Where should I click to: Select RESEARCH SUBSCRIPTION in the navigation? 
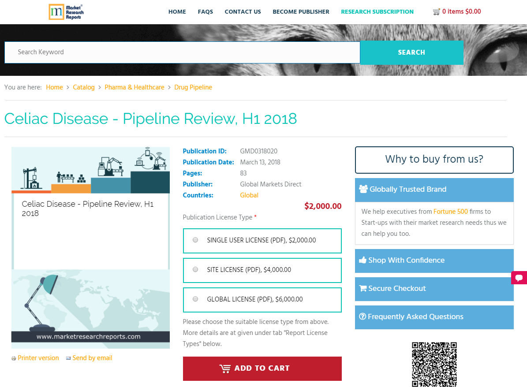tap(377, 12)
